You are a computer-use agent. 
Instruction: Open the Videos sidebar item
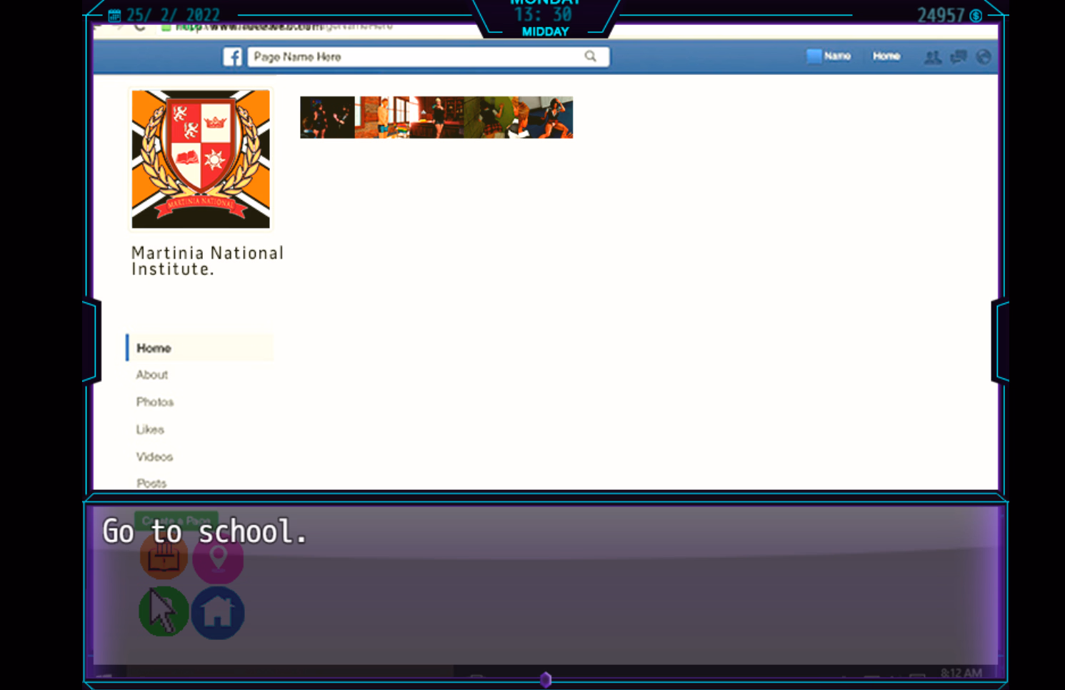[154, 456]
